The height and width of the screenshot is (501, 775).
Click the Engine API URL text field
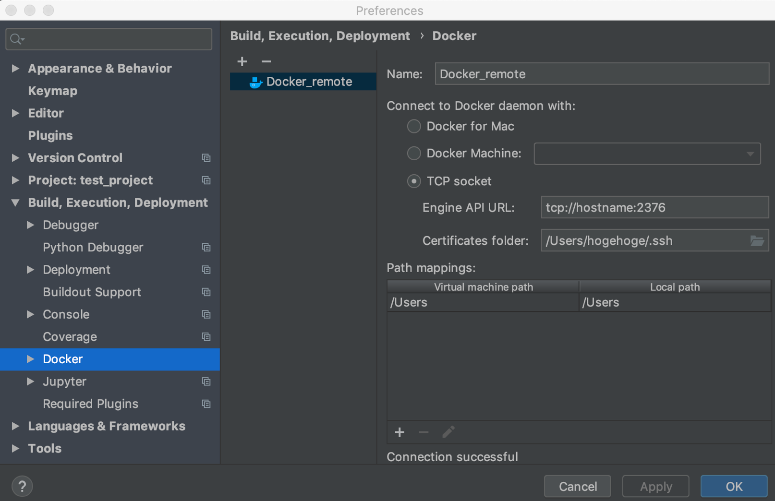pyautogui.click(x=654, y=207)
